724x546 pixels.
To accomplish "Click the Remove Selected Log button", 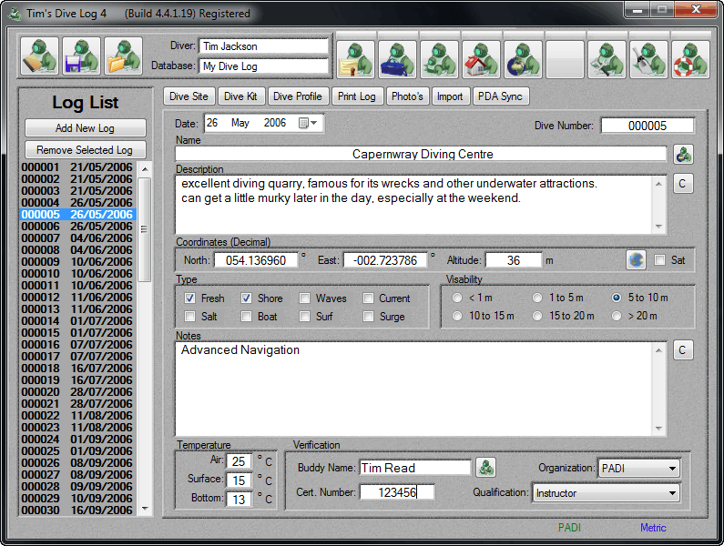I will (85, 150).
